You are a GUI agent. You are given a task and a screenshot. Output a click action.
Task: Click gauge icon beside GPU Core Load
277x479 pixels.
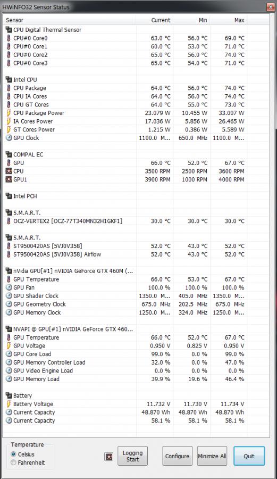9,354
